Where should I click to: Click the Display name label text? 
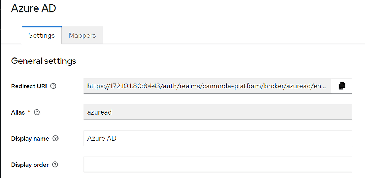pos(30,139)
